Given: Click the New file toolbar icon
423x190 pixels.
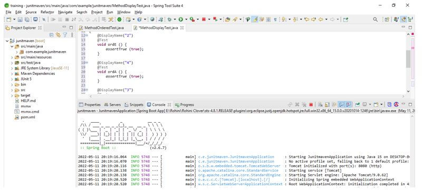Looking at the screenshot, I should tap(8, 19).
